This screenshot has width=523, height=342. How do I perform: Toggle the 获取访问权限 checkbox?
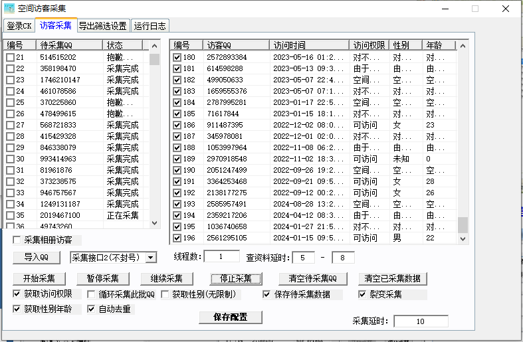[17, 294]
